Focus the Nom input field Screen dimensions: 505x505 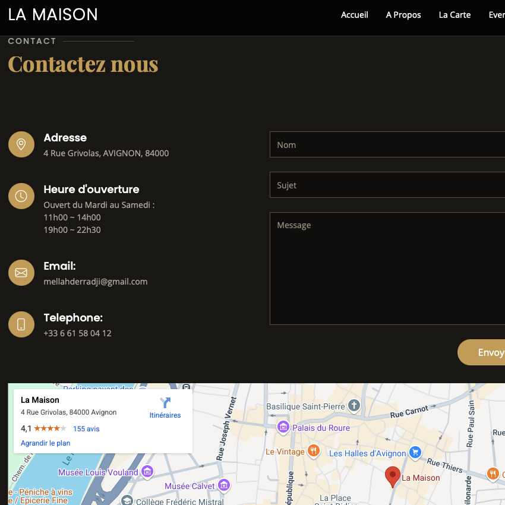coord(387,144)
